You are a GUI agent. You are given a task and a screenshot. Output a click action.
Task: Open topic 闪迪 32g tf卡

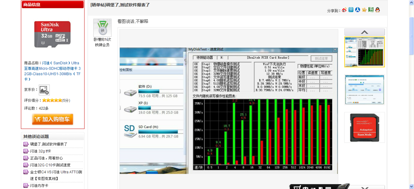tap(40, 151)
